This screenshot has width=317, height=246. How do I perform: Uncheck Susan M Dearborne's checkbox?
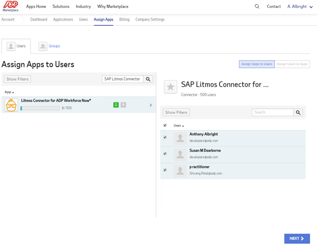tap(165, 153)
